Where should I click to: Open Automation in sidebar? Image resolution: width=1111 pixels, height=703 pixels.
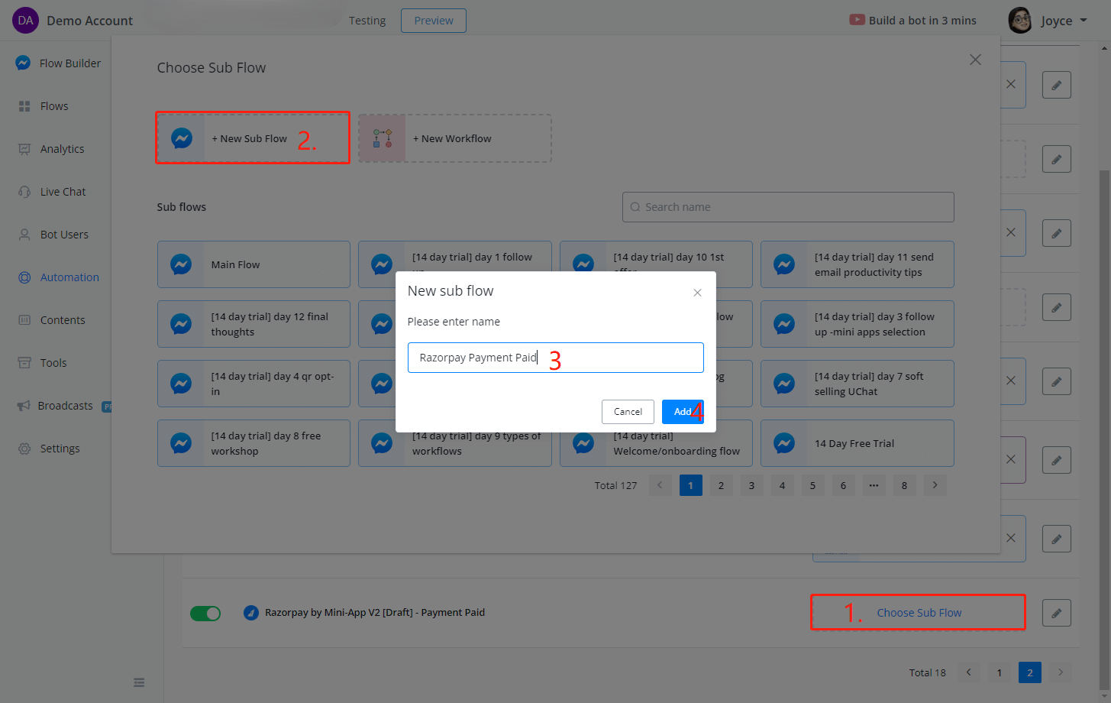59,277
